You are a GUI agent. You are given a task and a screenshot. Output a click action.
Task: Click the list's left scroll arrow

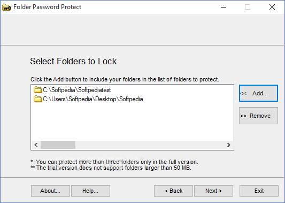36,145
